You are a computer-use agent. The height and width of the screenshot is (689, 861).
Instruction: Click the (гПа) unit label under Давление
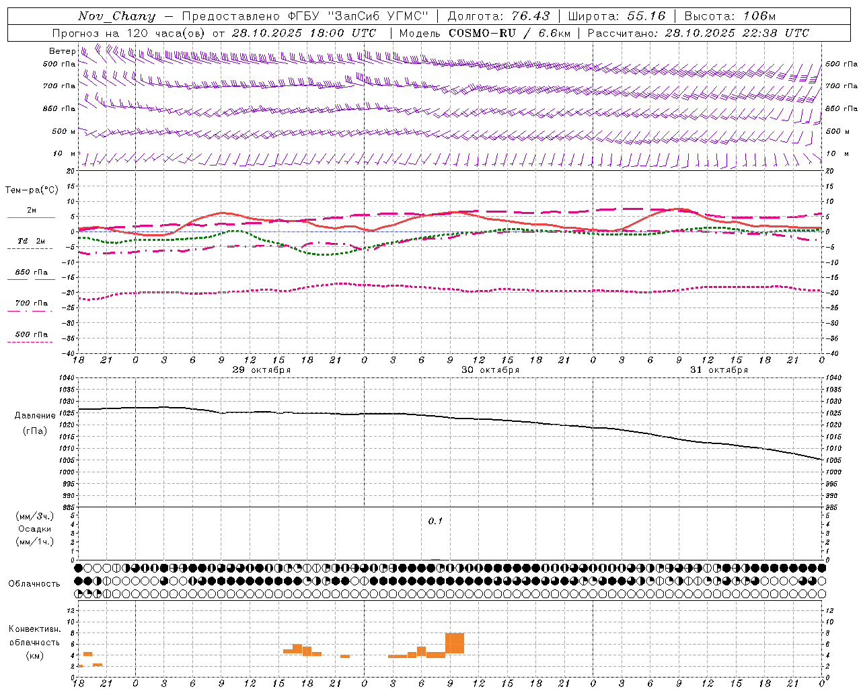[x=35, y=431]
